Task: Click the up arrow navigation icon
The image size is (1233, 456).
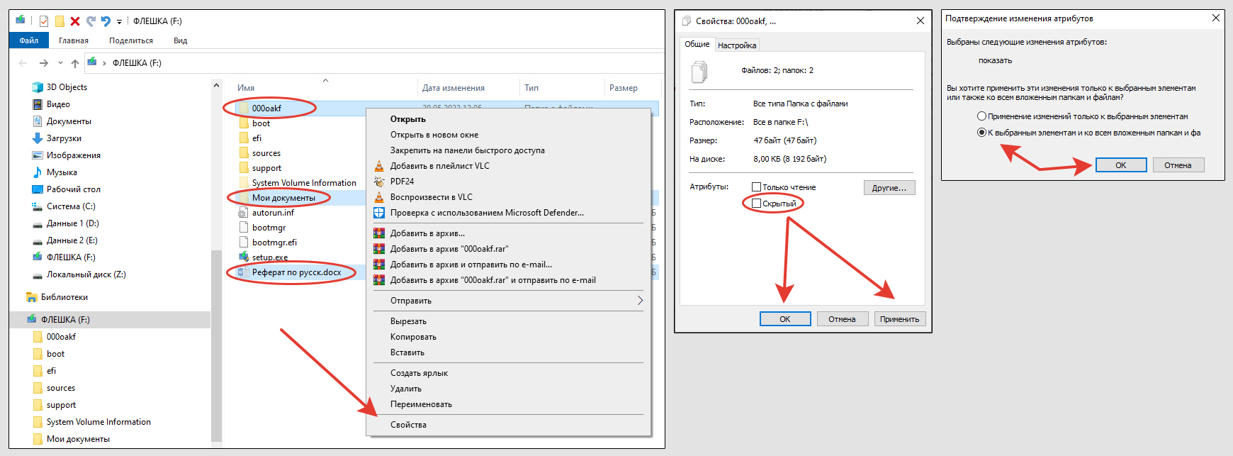Action: pos(75,63)
